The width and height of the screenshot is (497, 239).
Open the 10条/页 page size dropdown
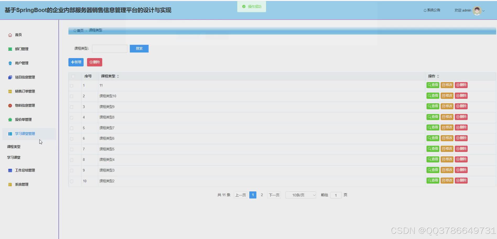[301, 195]
